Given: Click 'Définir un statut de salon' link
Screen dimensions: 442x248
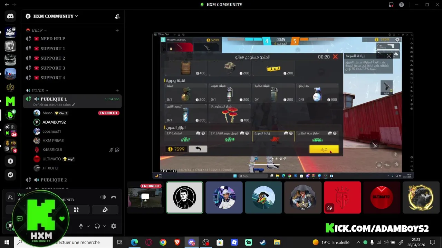Looking at the screenshot, I should 54,105.
